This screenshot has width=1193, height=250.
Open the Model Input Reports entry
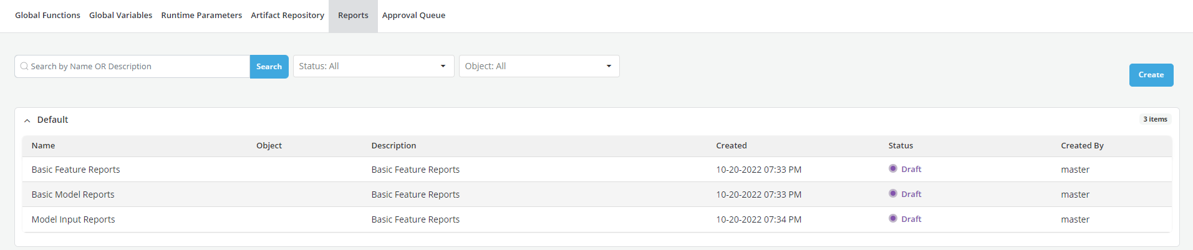click(73, 219)
